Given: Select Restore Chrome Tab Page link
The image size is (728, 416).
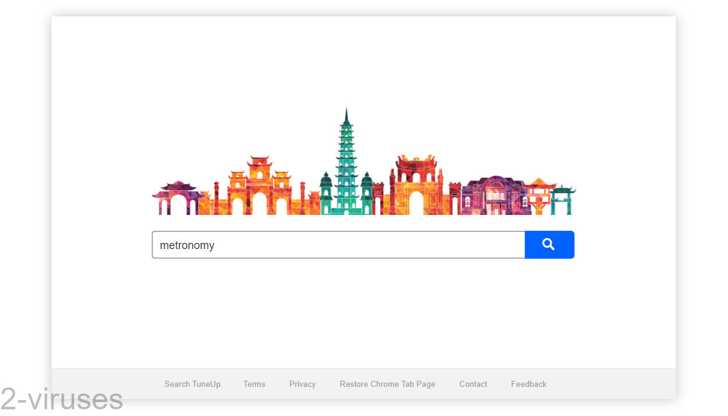Looking at the screenshot, I should pos(387,384).
